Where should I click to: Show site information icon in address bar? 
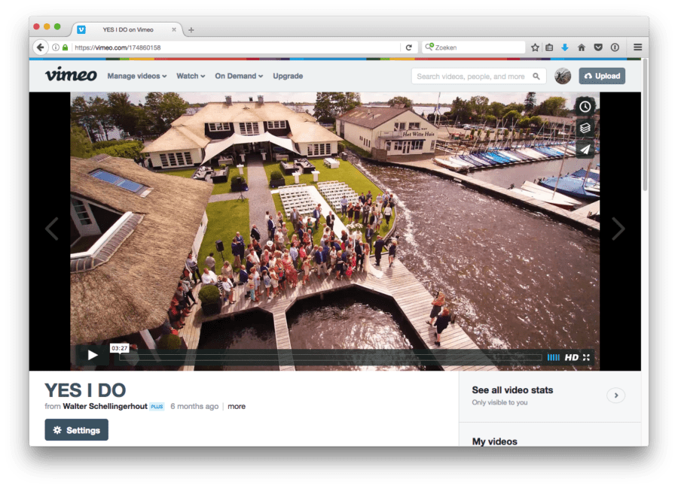56,47
